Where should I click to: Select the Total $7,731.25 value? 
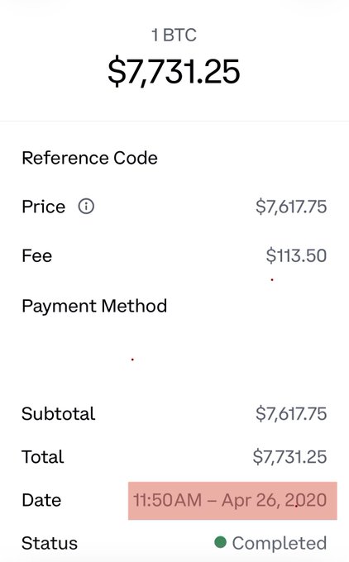[289, 457]
